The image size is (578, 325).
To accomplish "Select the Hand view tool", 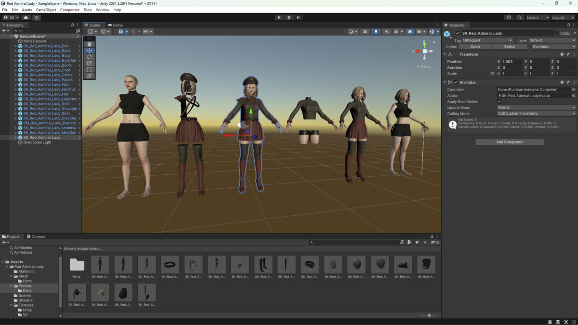I will [x=90, y=44].
